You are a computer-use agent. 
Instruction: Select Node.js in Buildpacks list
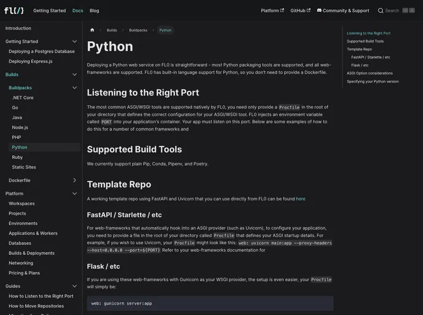click(20, 127)
